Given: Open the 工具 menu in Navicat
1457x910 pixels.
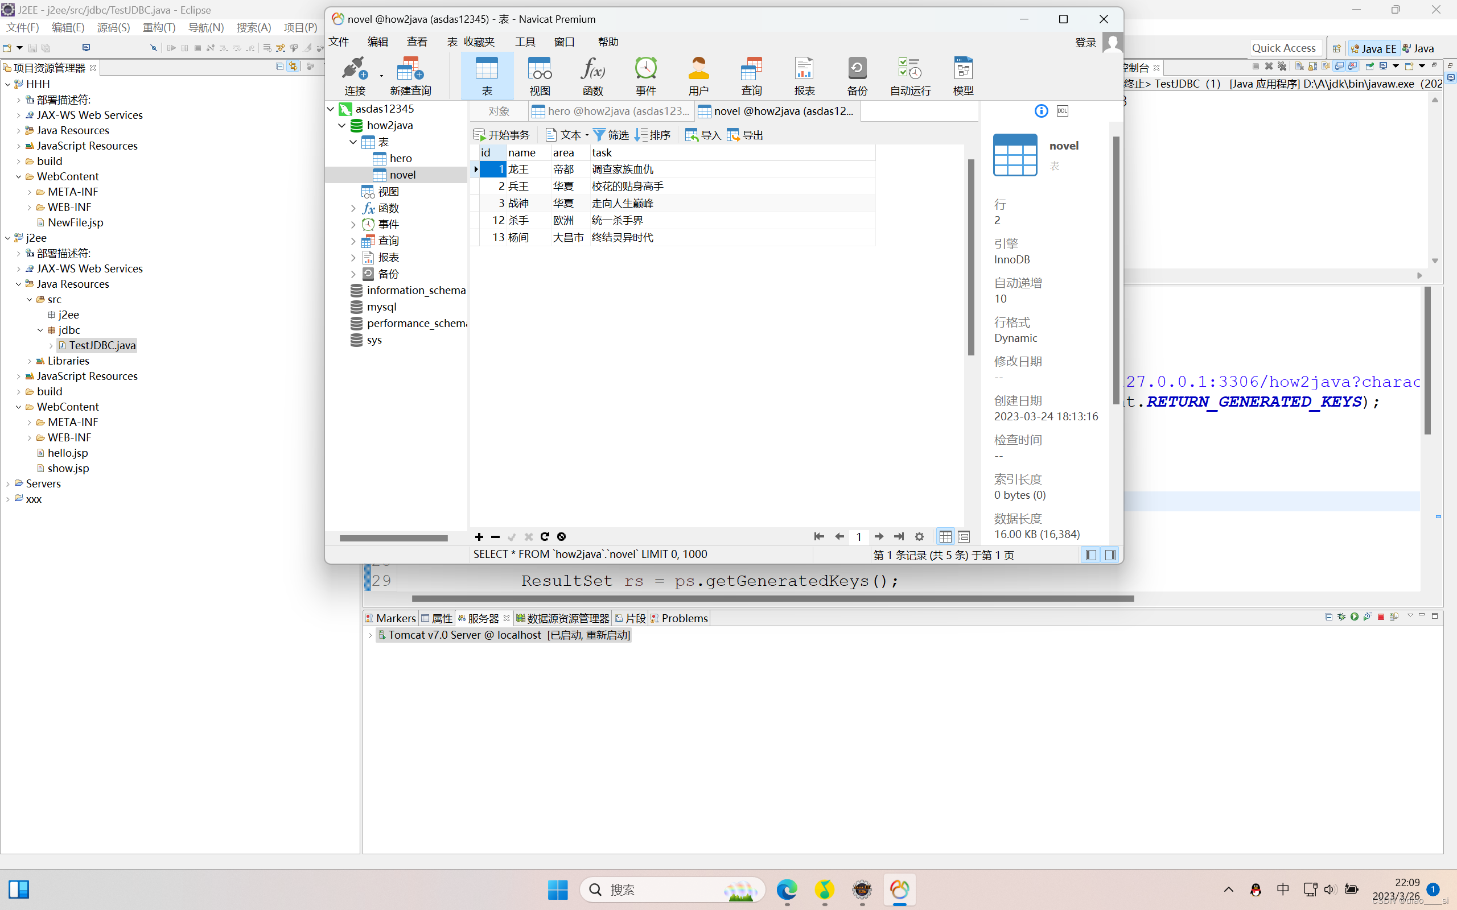Looking at the screenshot, I should pyautogui.click(x=524, y=42).
